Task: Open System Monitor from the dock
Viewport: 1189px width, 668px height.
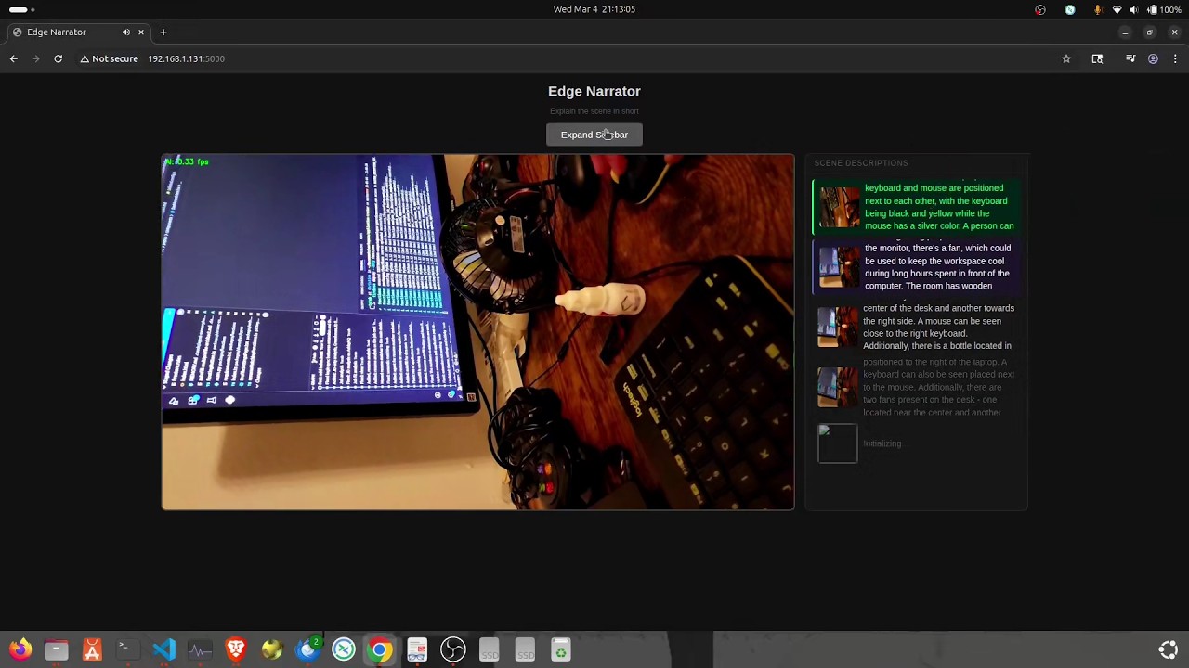Action: pos(200,650)
